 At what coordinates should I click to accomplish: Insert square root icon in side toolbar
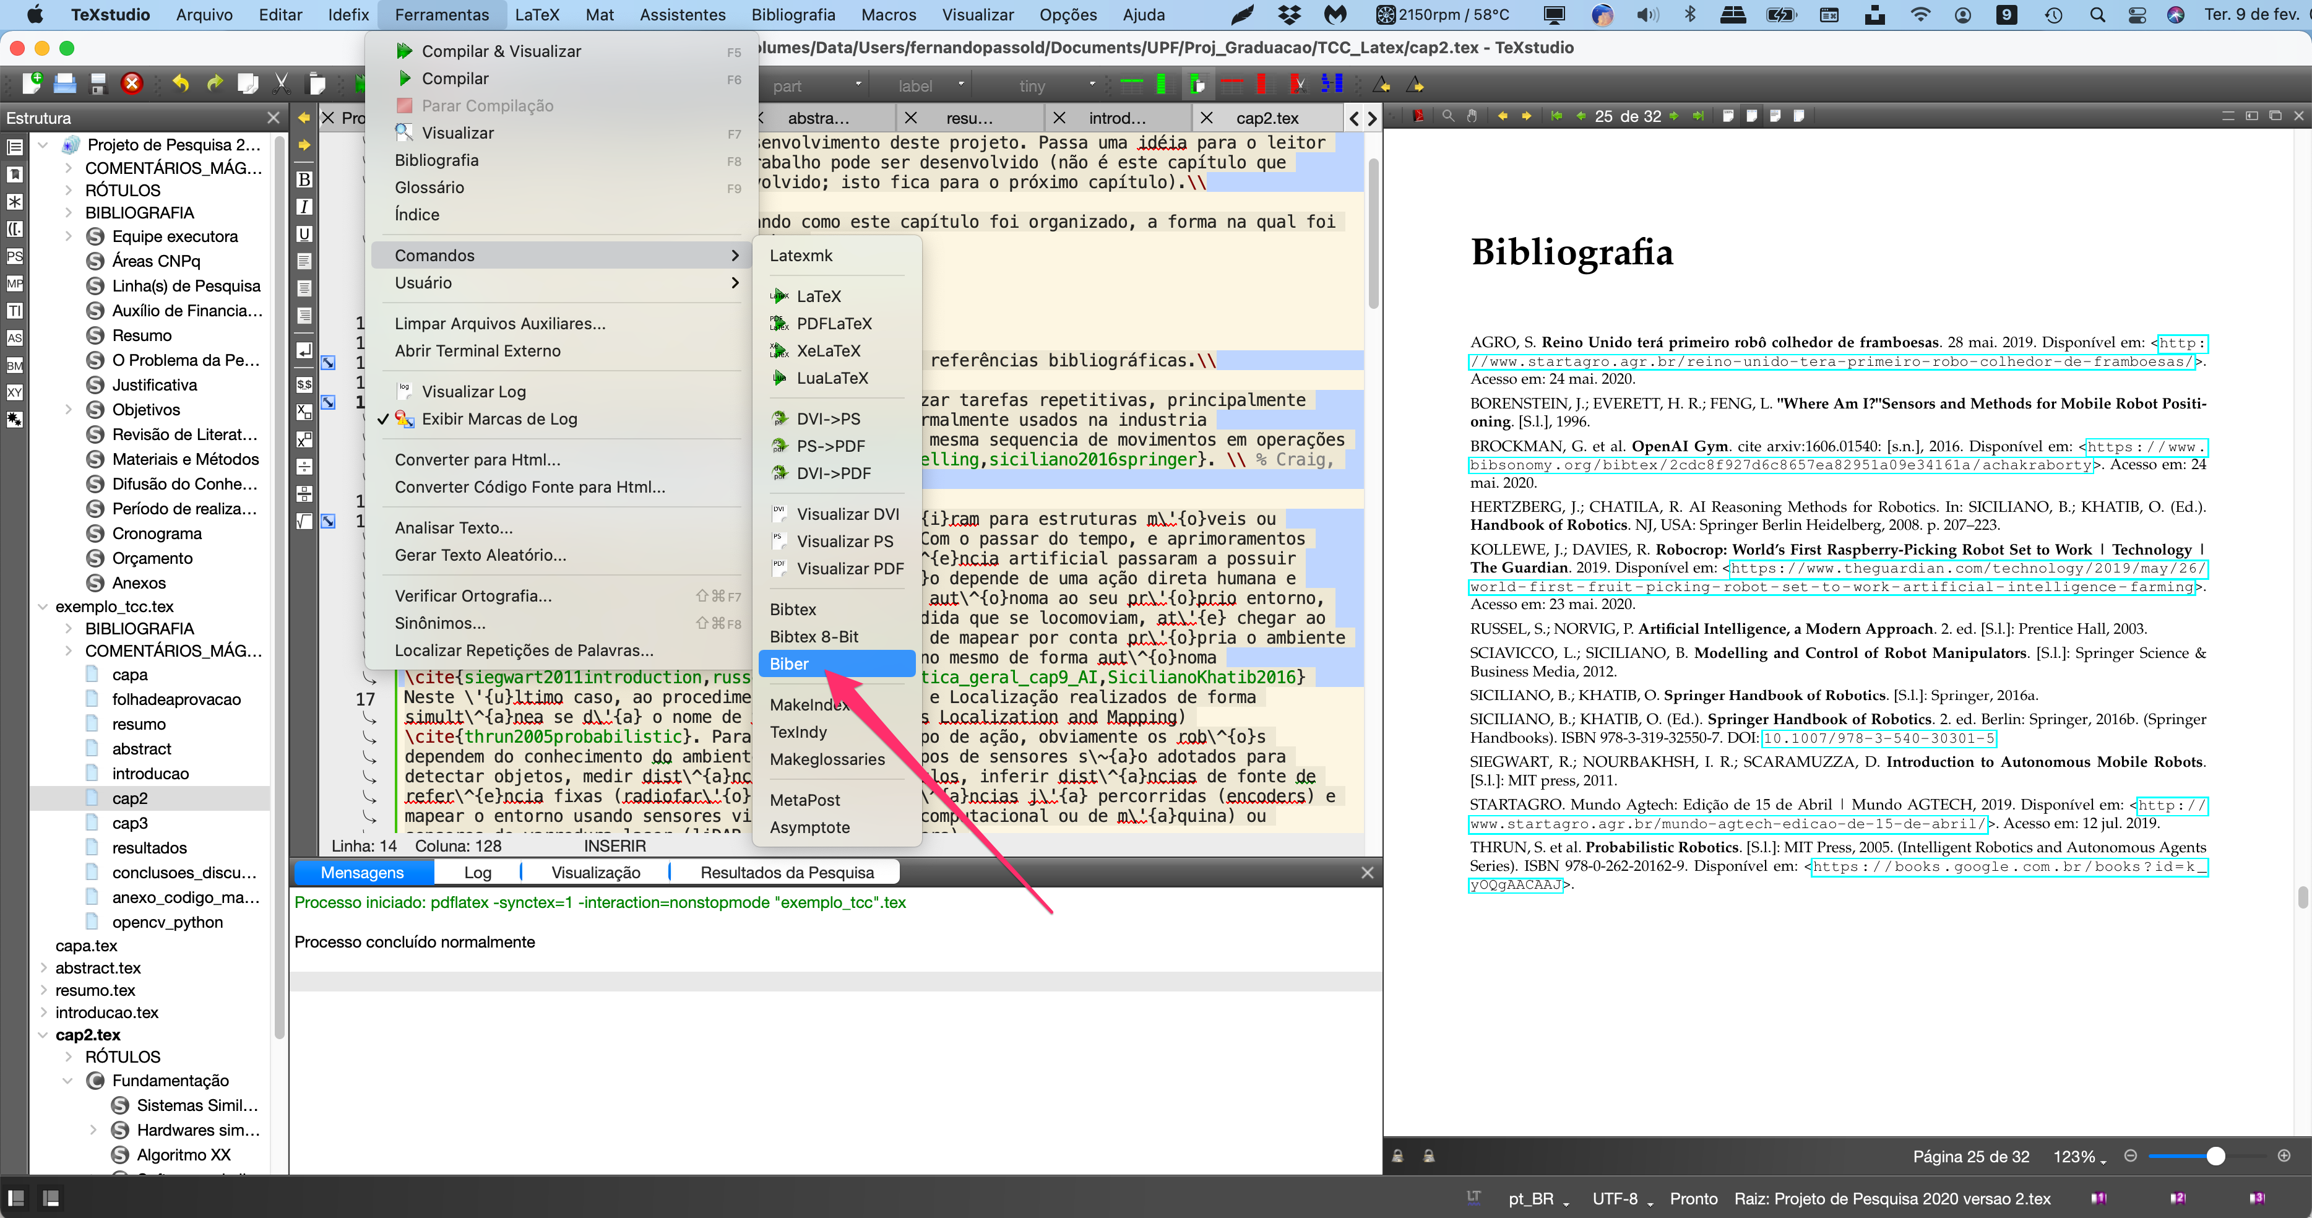coord(304,520)
